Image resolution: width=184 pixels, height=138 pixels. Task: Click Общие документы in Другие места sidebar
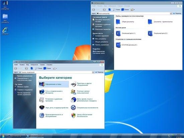tap(102, 42)
